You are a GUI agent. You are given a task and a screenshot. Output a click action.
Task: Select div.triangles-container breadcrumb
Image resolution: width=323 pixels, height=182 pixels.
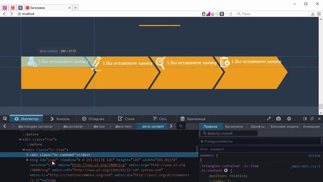[35, 126]
